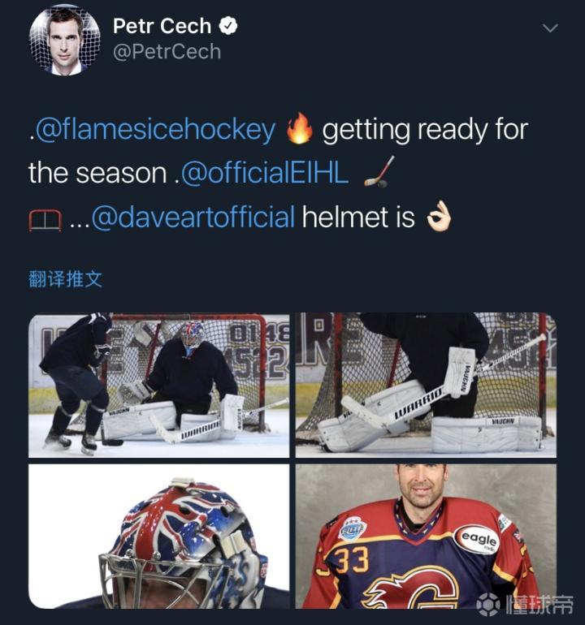585x625 pixels.
Task: Open the @officialEIHL mention
Action: pos(266,173)
